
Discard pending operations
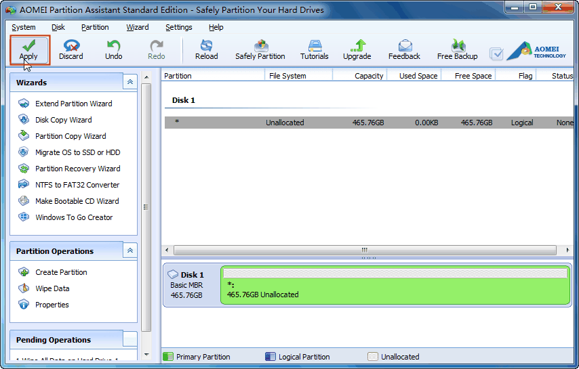click(71, 50)
